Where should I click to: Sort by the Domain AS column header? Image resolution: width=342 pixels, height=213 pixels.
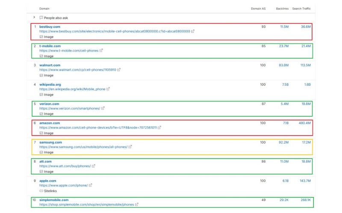[x=258, y=9]
